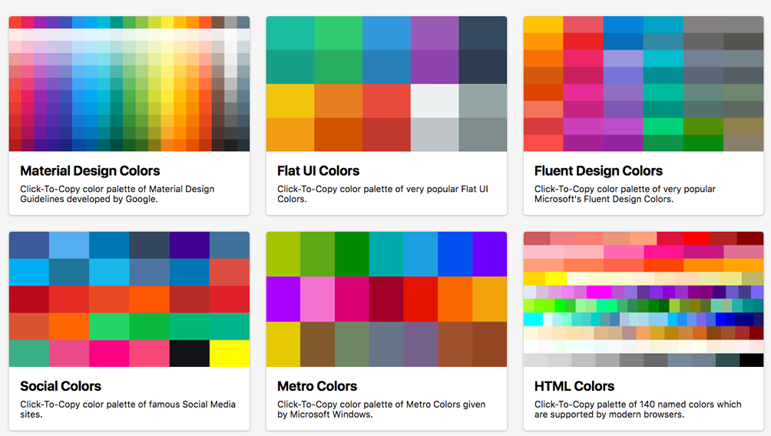Pick the light silver swatch in Flat UI bottom row
Screen dimensions: 771x436
(x=435, y=134)
